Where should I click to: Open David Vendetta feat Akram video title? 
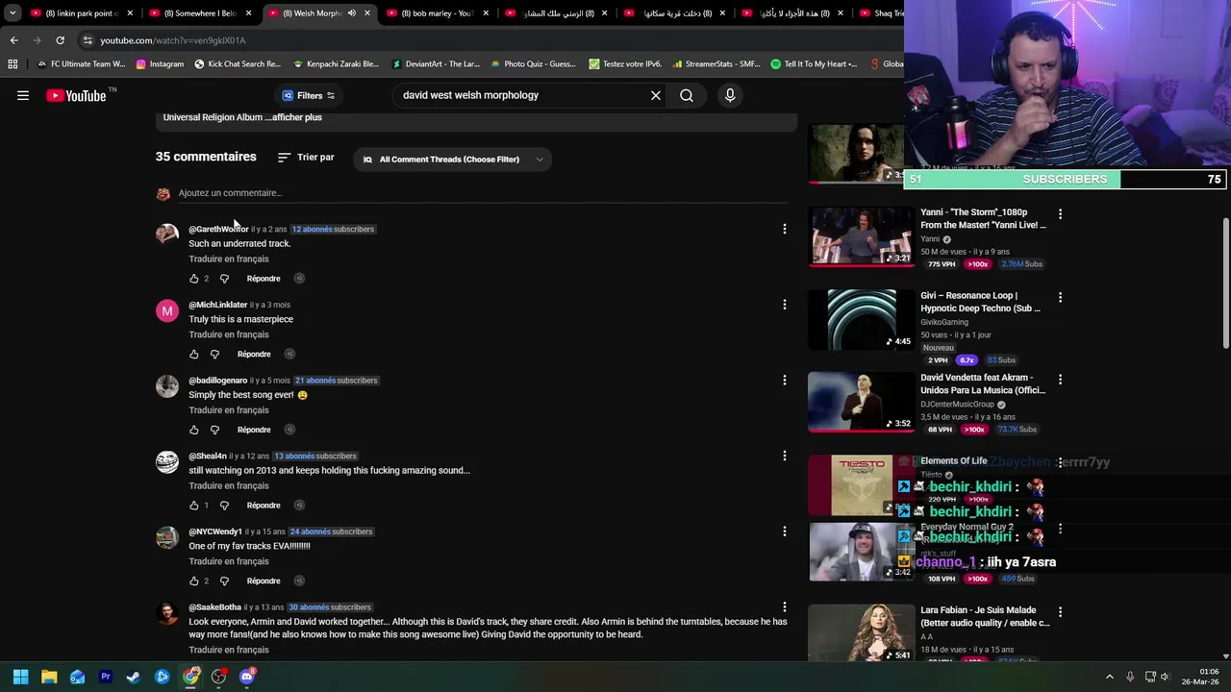click(983, 384)
